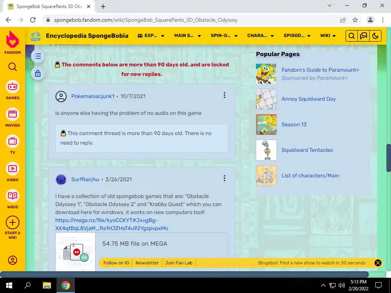Expand the SPIN-O... navigation dropdown

coord(224,35)
